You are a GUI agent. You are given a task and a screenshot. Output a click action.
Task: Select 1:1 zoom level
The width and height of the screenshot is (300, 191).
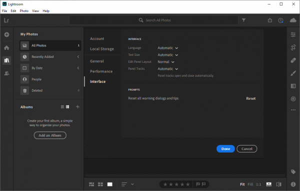click(x=258, y=185)
